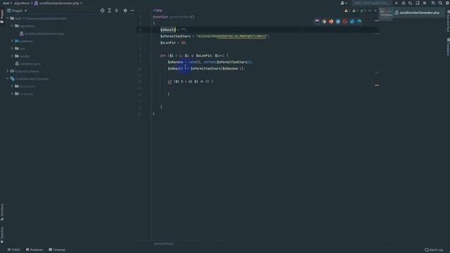The image size is (450, 253).
Task: Click the Debug bug icon
Action: pyautogui.click(x=404, y=3)
